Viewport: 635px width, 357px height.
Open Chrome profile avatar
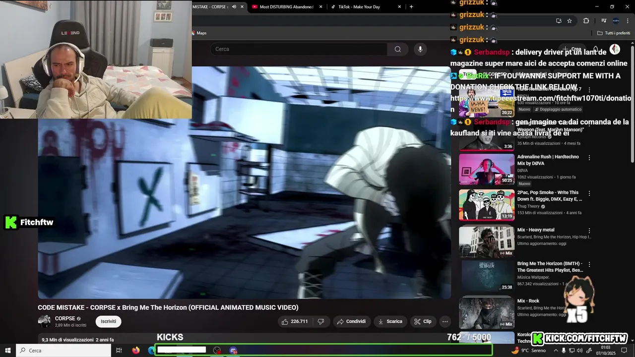616,21
